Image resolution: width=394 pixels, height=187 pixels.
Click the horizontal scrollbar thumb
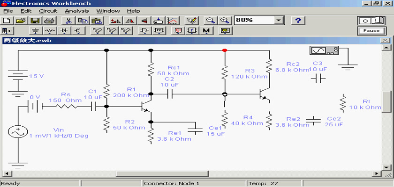click(x=162, y=173)
